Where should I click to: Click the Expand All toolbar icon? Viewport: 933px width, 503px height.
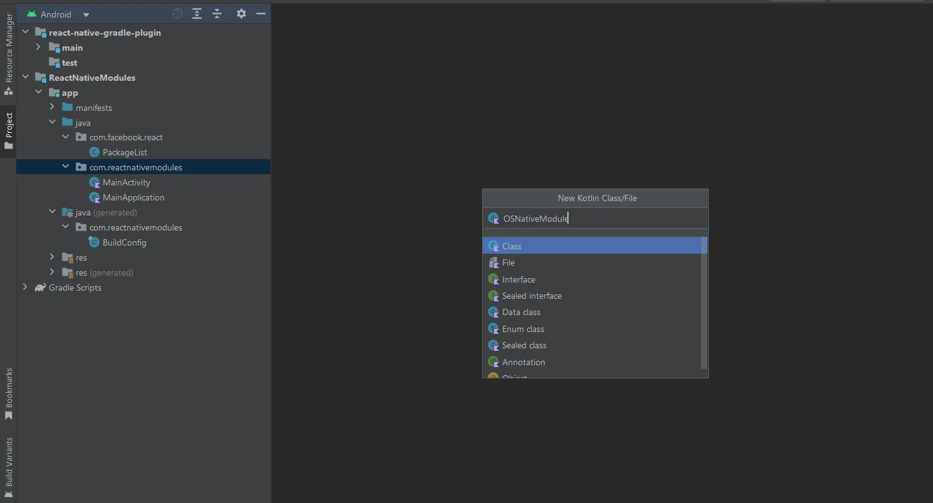click(197, 13)
